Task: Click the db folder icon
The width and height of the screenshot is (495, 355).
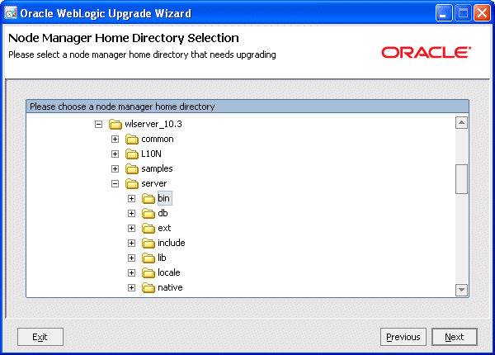Action: click(x=148, y=213)
